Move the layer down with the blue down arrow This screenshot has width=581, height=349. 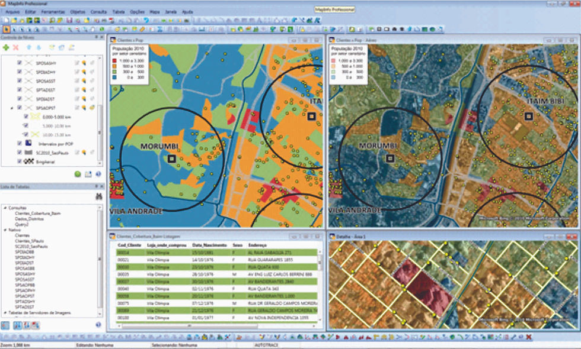pos(38,48)
